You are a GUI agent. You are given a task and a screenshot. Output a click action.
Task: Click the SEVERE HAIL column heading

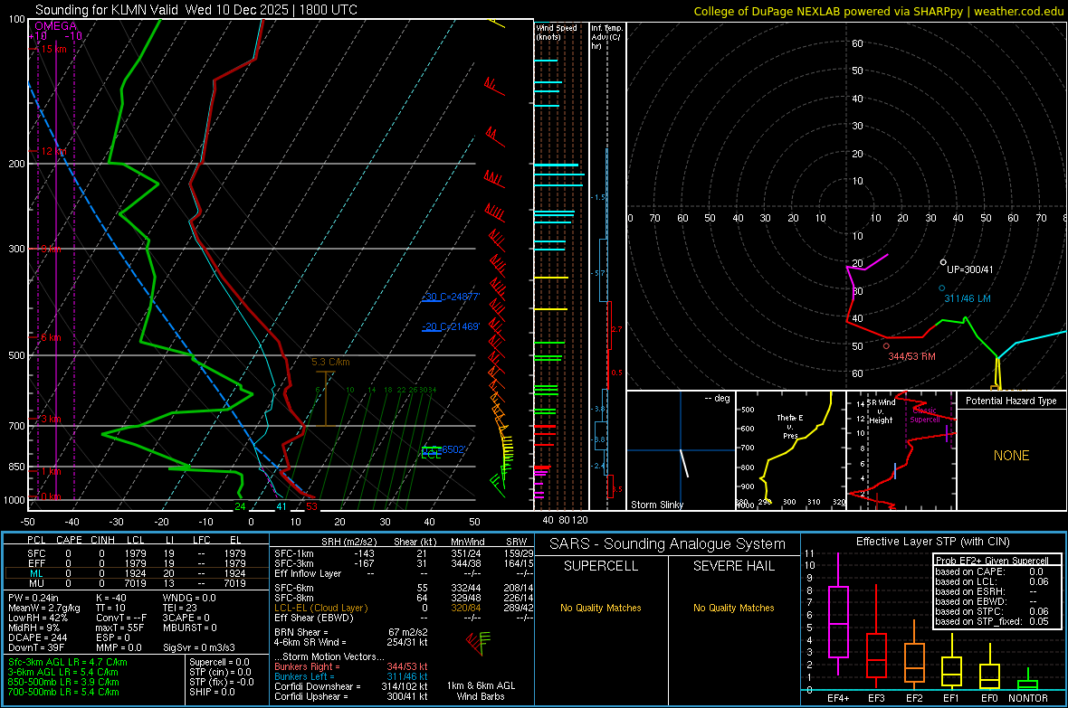point(733,566)
